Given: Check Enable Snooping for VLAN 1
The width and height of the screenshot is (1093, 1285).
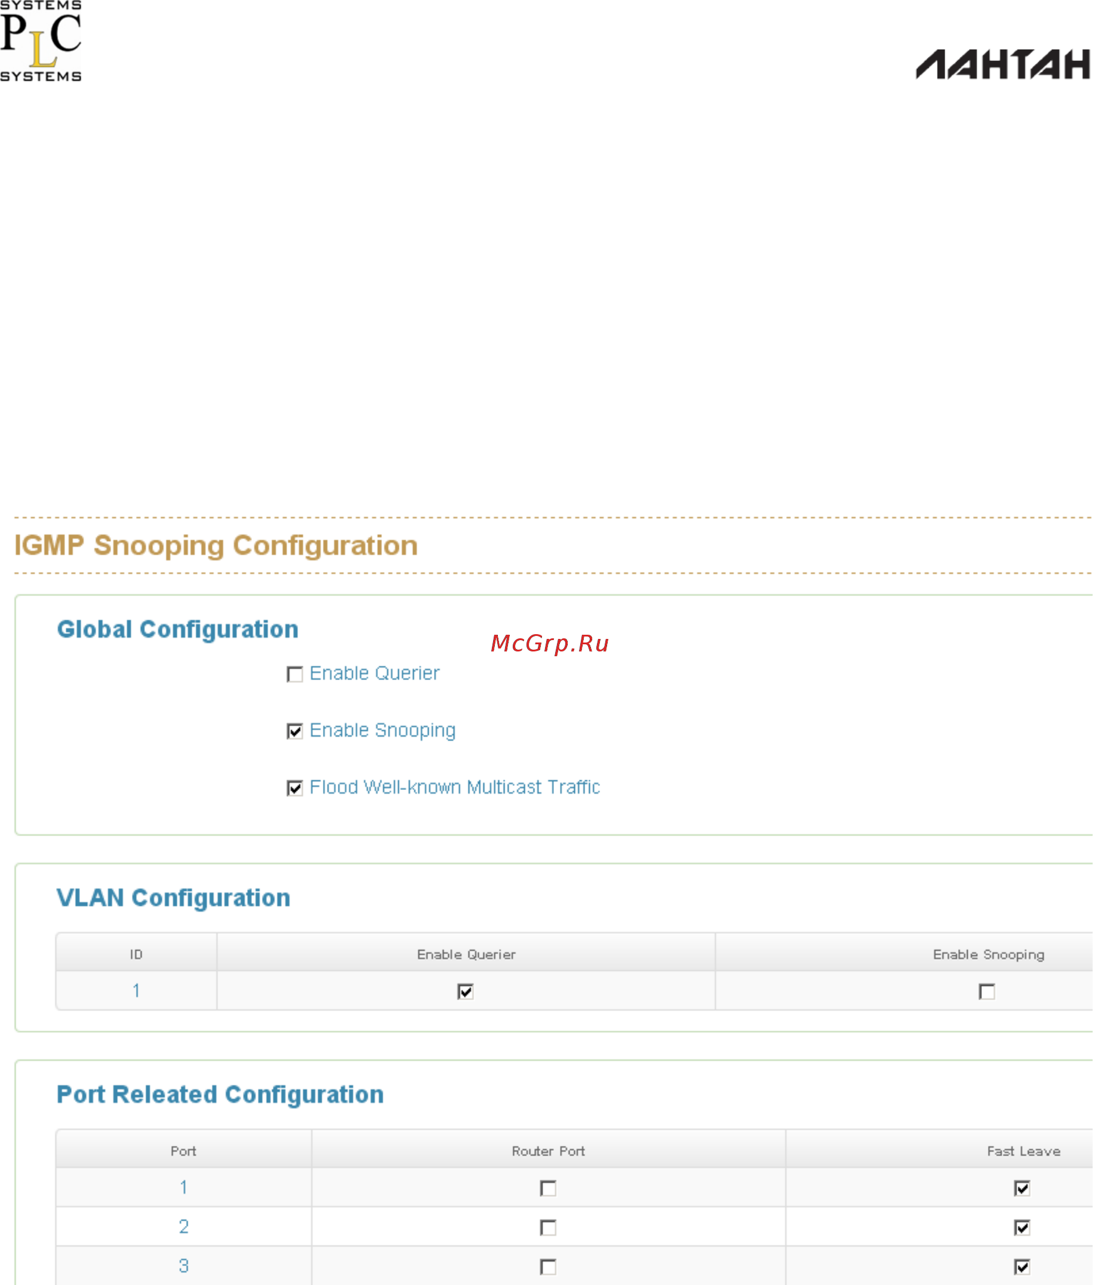Looking at the screenshot, I should tap(987, 991).
